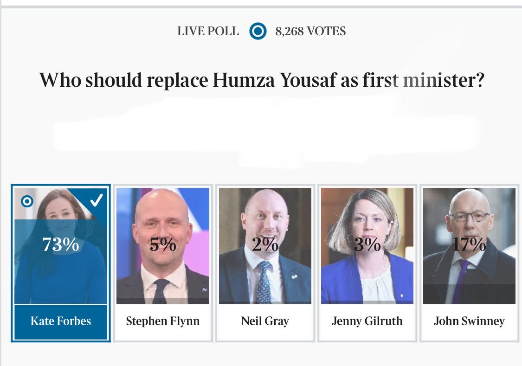Select the Jenny Gilruth name label

click(367, 321)
